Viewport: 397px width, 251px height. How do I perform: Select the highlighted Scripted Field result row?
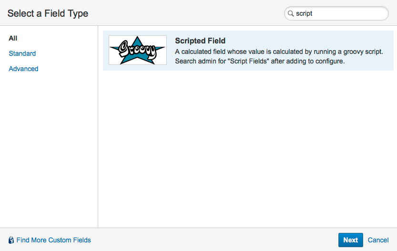click(x=248, y=51)
